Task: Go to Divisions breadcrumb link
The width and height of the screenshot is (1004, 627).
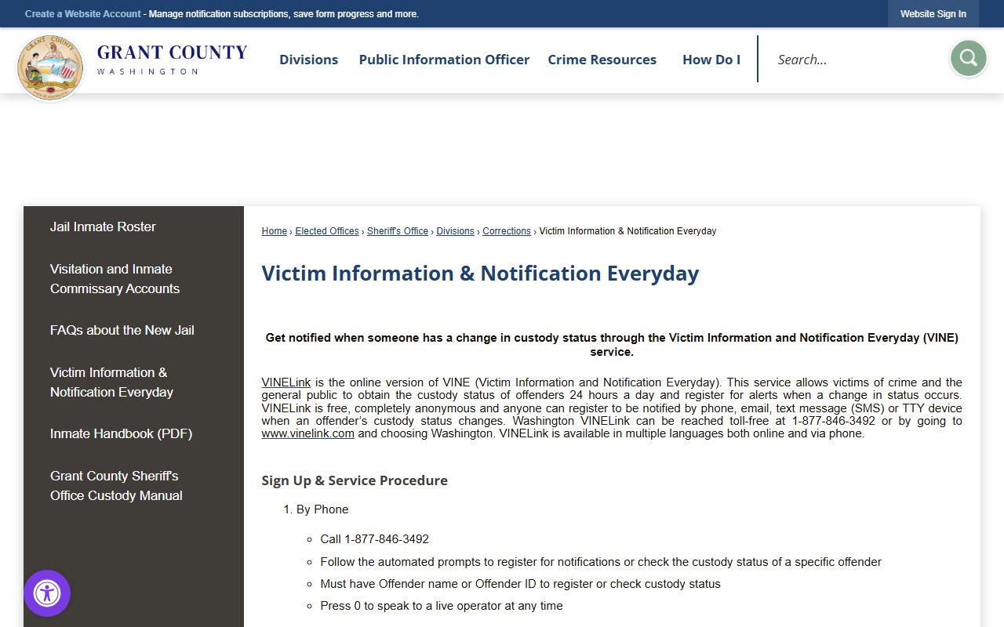Action: point(455,231)
